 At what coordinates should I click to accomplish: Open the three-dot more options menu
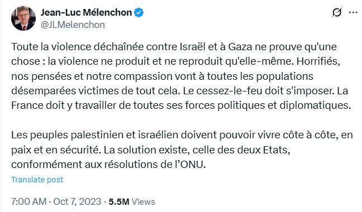[x=353, y=12]
